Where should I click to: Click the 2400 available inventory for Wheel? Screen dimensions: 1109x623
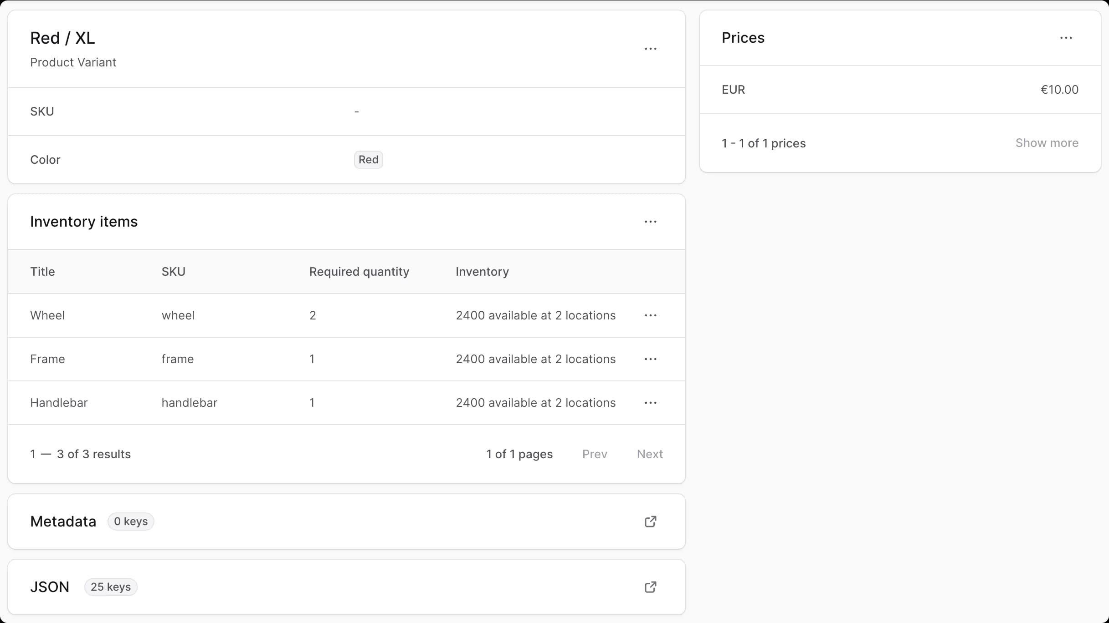pos(536,315)
